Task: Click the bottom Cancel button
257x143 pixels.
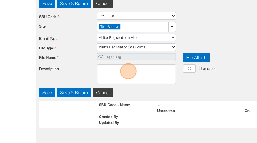Action: click(103, 93)
